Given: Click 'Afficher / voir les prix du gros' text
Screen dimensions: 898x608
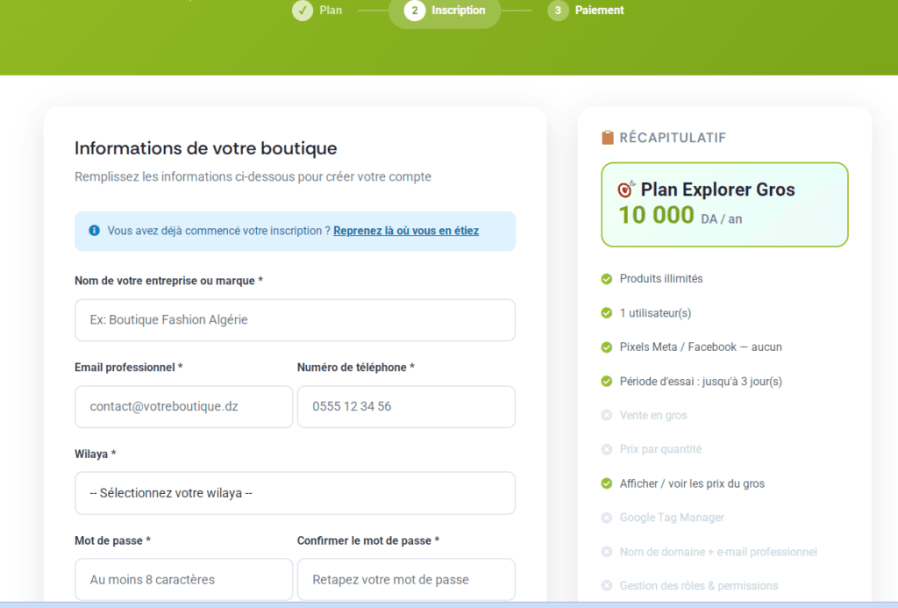Looking at the screenshot, I should coord(692,483).
